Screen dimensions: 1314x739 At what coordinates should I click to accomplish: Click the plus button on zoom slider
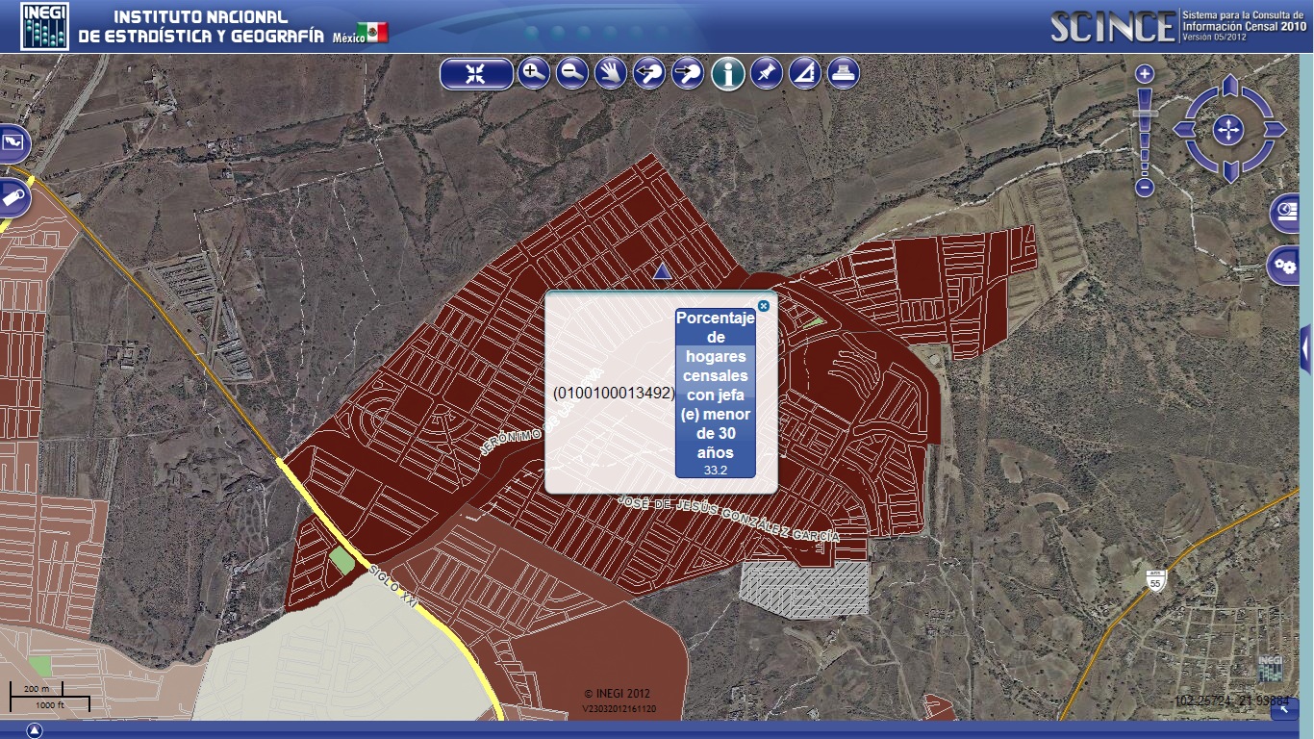pos(1145,74)
